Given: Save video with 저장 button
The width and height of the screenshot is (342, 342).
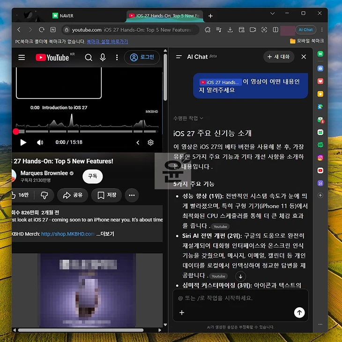Looking at the screenshot, I should [107, 195].
